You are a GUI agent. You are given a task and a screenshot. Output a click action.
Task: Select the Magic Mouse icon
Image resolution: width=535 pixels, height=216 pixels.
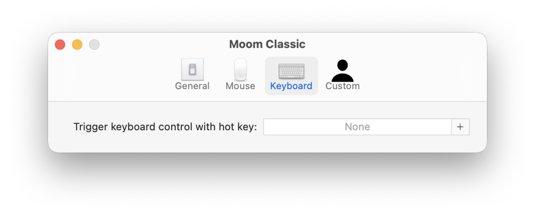coord(240,69)
